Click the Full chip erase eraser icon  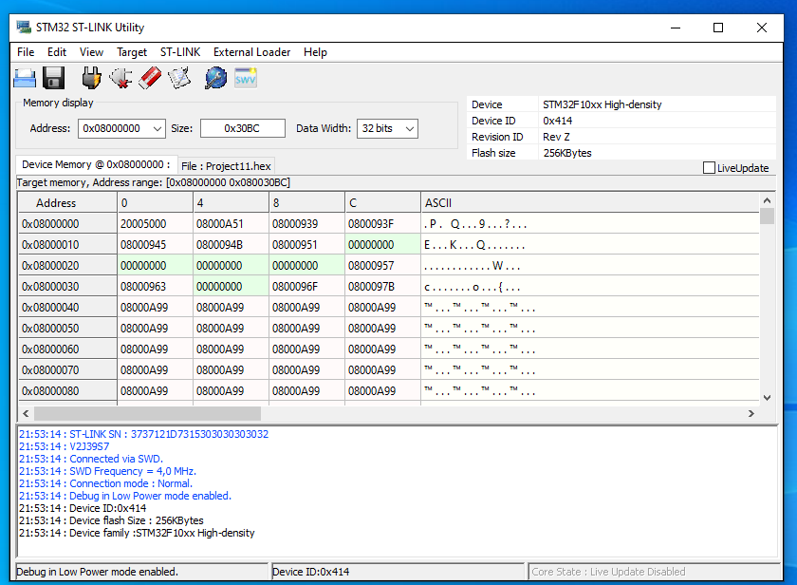pyautogui.click(x=149, y=78)
